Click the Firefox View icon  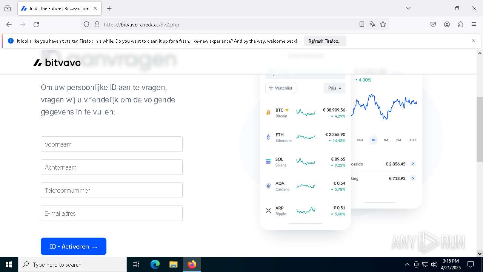8,8
